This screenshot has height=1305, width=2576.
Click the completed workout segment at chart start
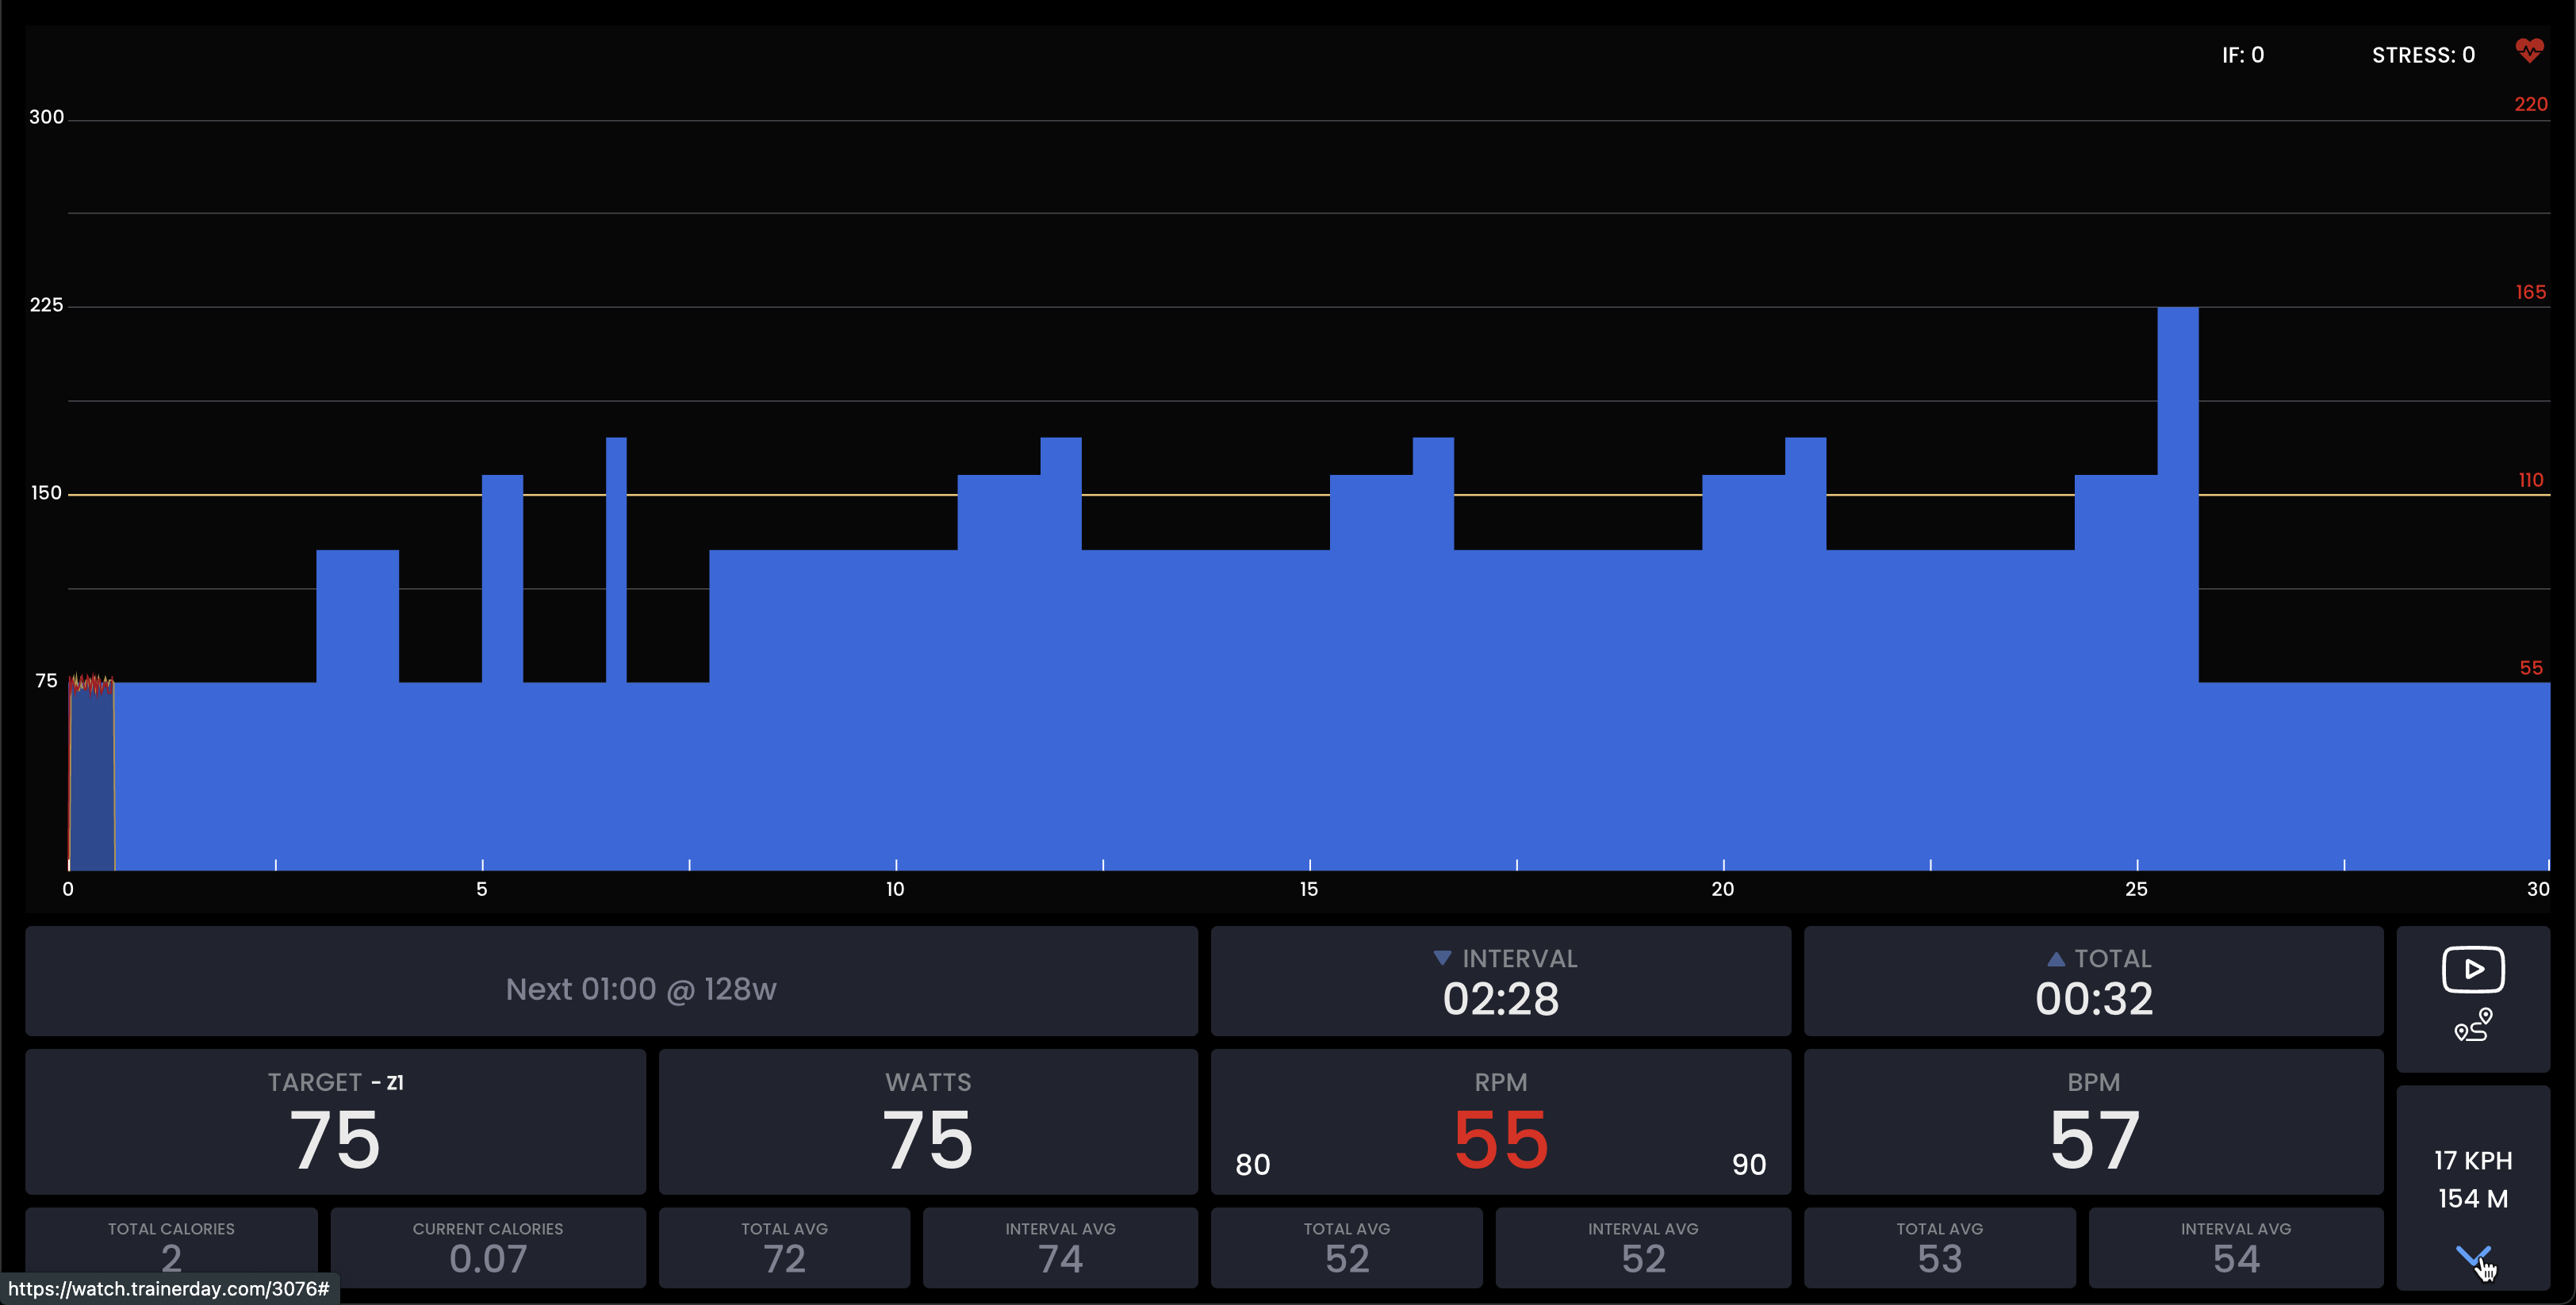click(x=91, y=776)
